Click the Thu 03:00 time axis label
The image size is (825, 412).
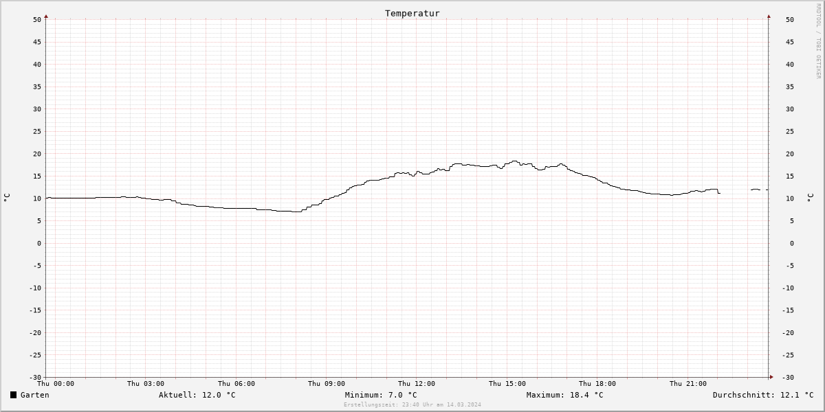click(146, 384)
